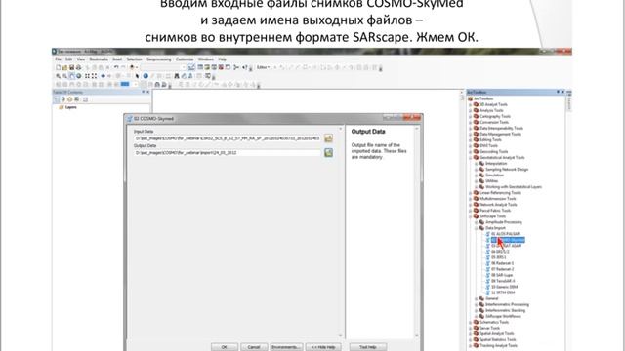Screen dimensions: 625x351
Task: Click List By Source icon in Table Of Contents
Action: 62,99
